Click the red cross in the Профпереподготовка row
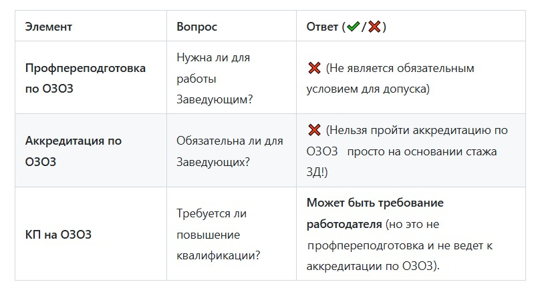This screenshot has width=538, height=288. [x=313, y=68]
